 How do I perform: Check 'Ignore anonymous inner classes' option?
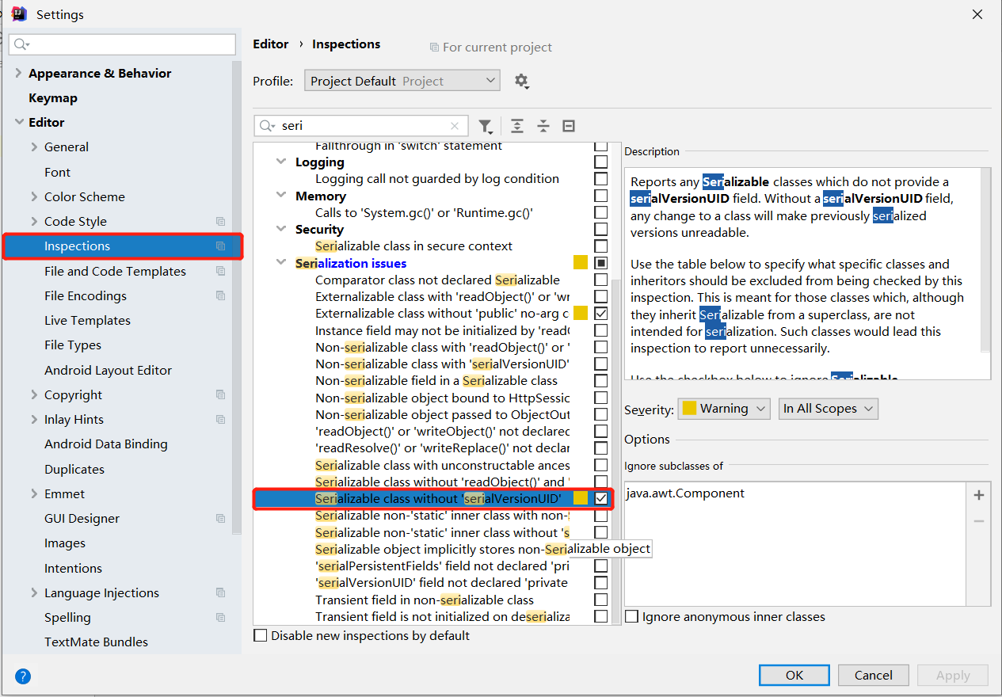(x=631, y=616)
